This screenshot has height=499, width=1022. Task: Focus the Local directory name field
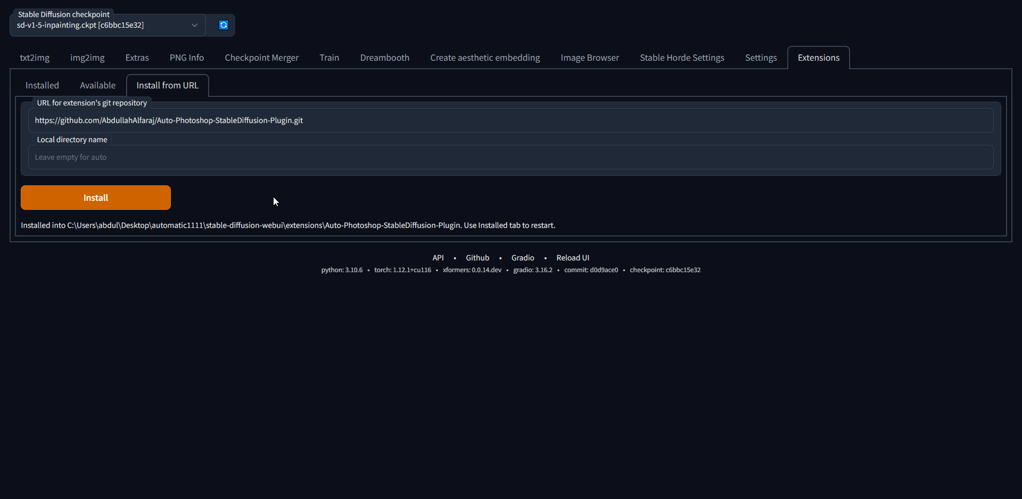click(510, 157)
